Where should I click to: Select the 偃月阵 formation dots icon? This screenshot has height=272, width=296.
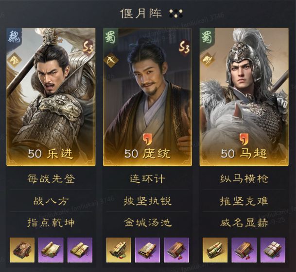pyautogui.click(x=176, y=14)
